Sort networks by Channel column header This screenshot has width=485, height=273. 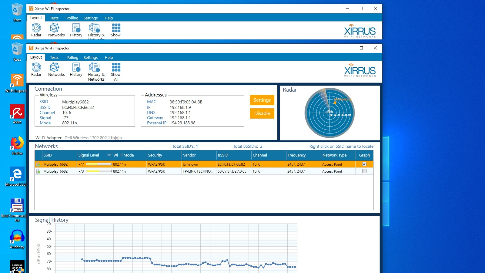pyautogui.click(x=269, y=155)
